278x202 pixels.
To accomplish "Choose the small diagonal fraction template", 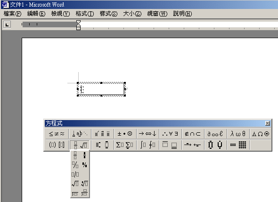I will 84,165.
